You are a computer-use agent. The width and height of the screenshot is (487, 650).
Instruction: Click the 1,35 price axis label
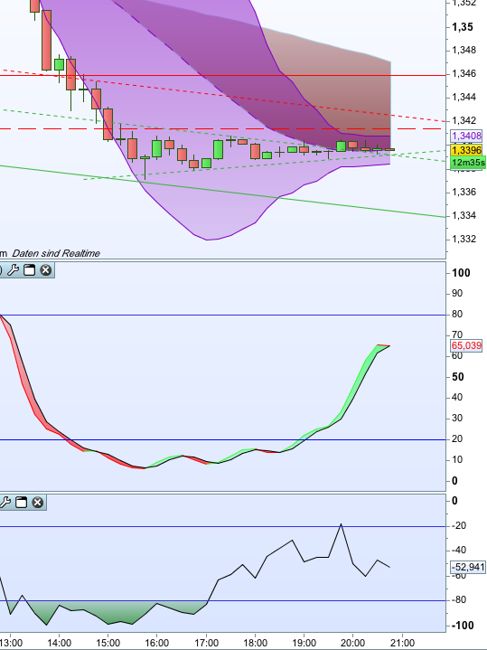tap(463, 27)
